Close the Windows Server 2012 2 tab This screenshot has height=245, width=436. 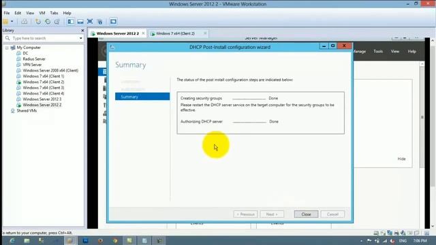tap(143, 33)
